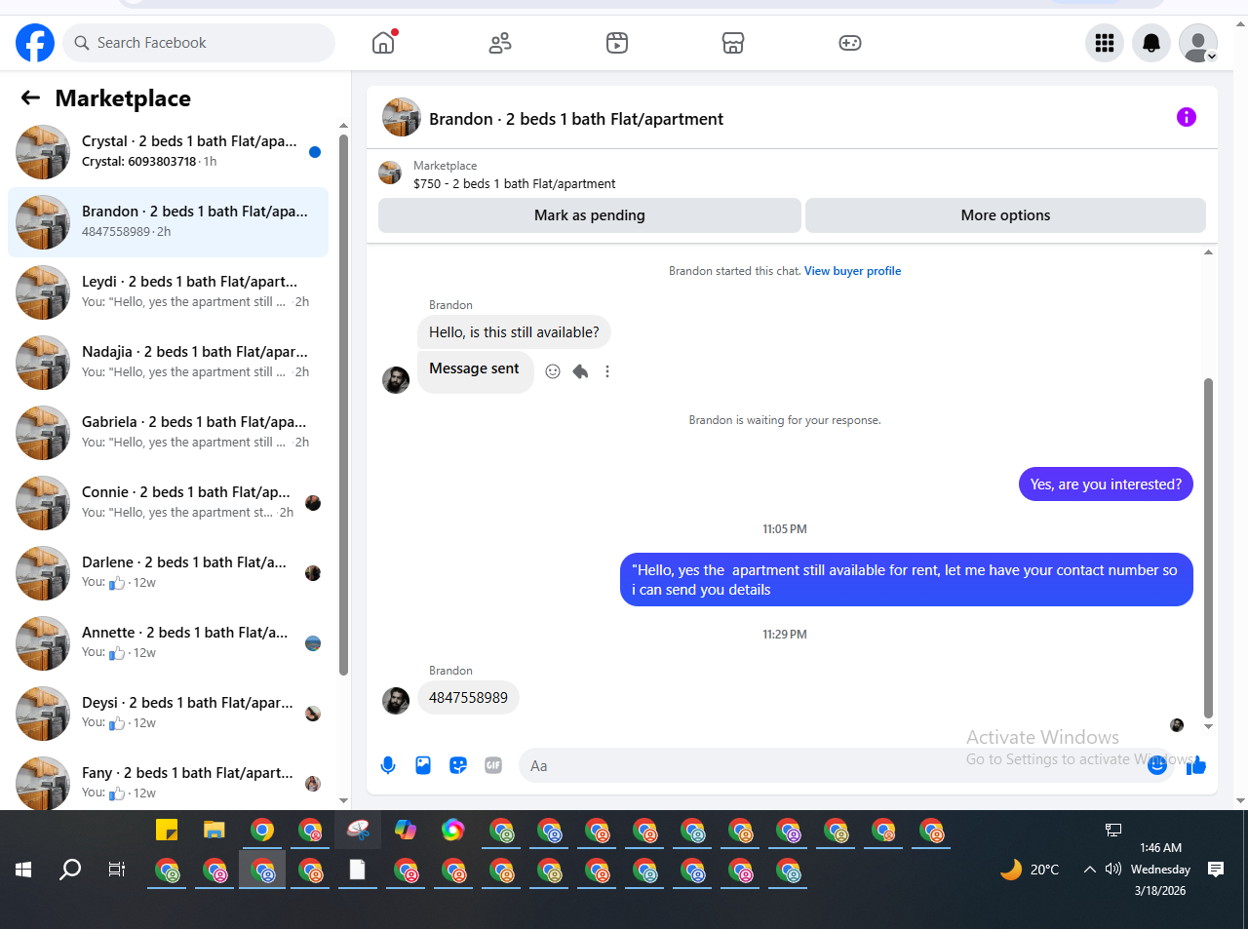Open Deysi's conversation
The image size is (1248, 929).
[x=169, y=714]
